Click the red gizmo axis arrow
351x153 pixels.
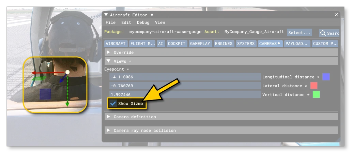[x=48, y=73]
